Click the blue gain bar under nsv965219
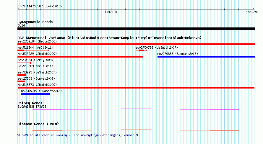This screenshot has width=263, height=144. (x=36, y=94)
